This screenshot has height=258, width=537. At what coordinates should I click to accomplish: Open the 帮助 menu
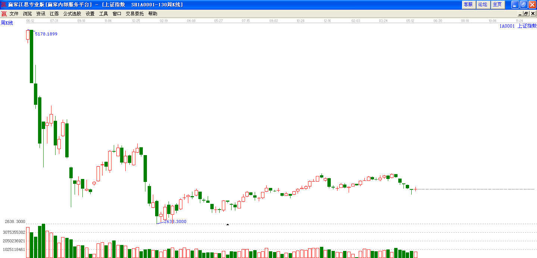(x=153, y=14)
